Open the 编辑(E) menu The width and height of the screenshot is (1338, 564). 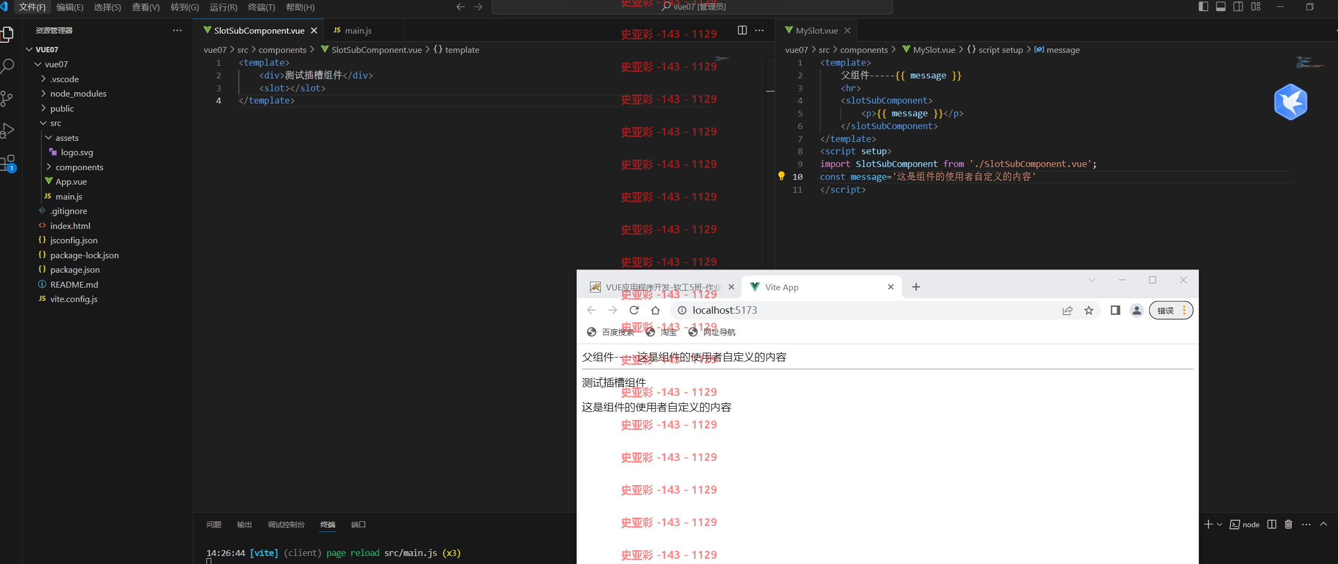[70, 7]
